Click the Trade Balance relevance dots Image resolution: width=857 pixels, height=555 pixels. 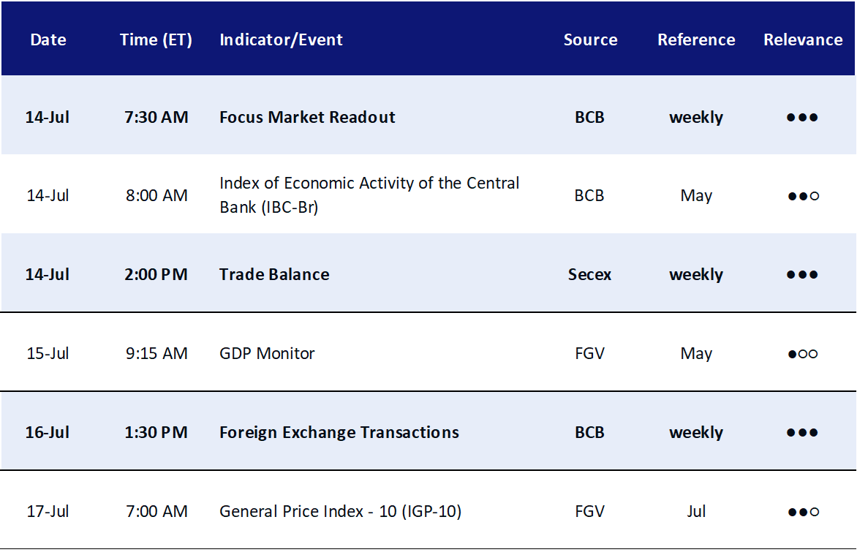802,274
